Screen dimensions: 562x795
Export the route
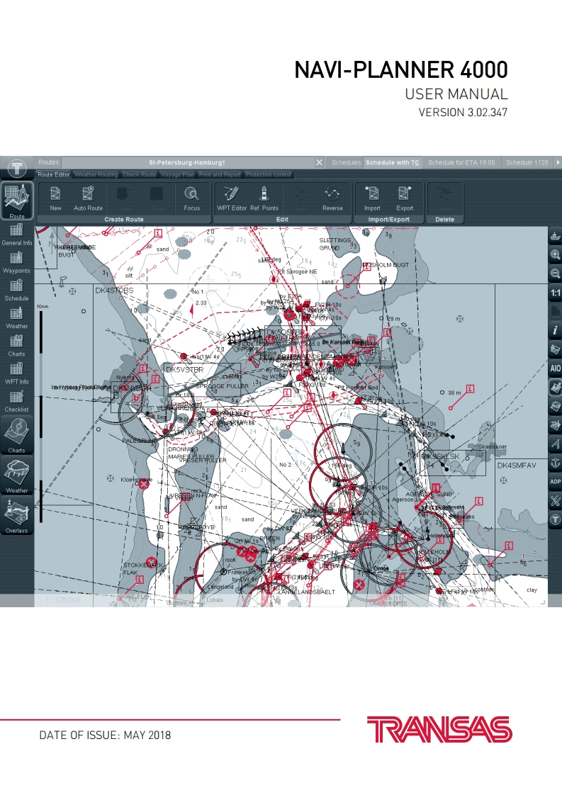[x=404, y=198]
